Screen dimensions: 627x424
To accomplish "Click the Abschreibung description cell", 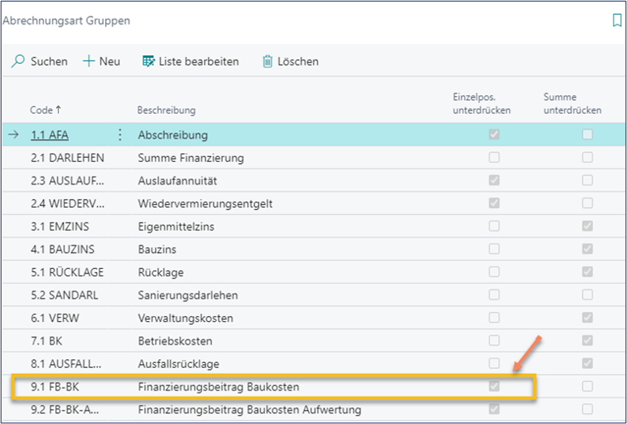I will click(x=173, y=135).
